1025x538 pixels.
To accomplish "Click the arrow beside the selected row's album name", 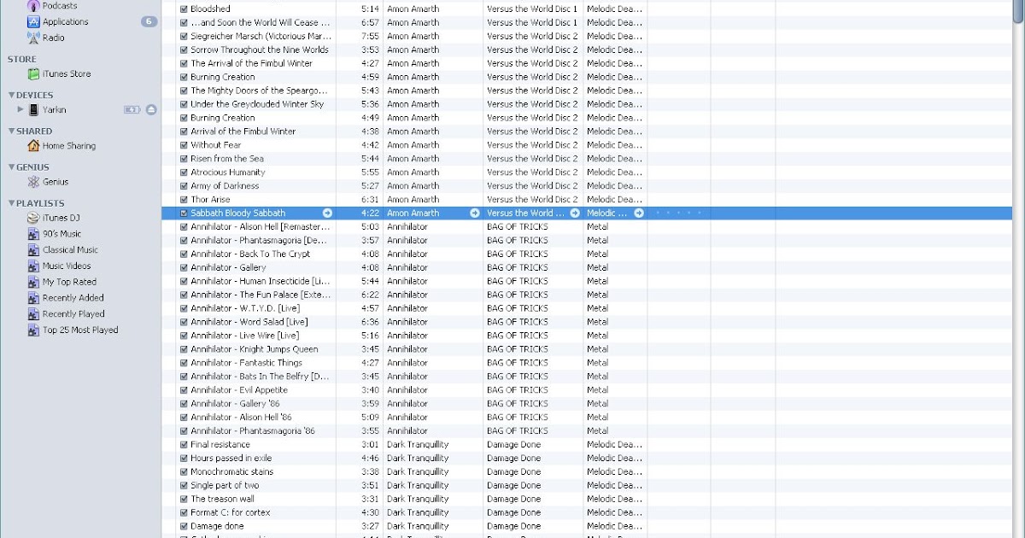I will click(x=575, y=213).
